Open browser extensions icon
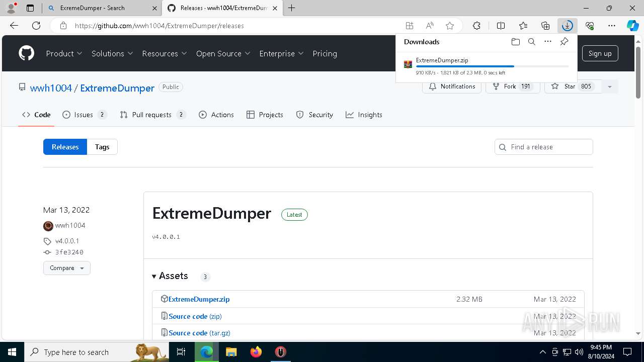The height and width of the screenshot is (362, 644). pyautogui.click(x=476, y=26)
